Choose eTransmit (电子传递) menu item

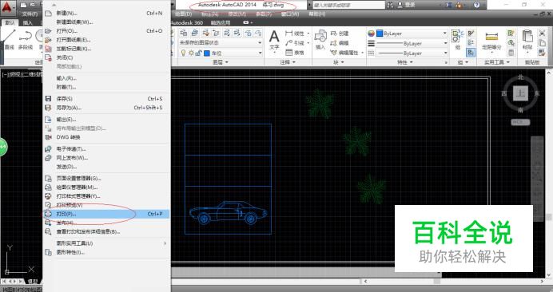(x=106, y=149)
